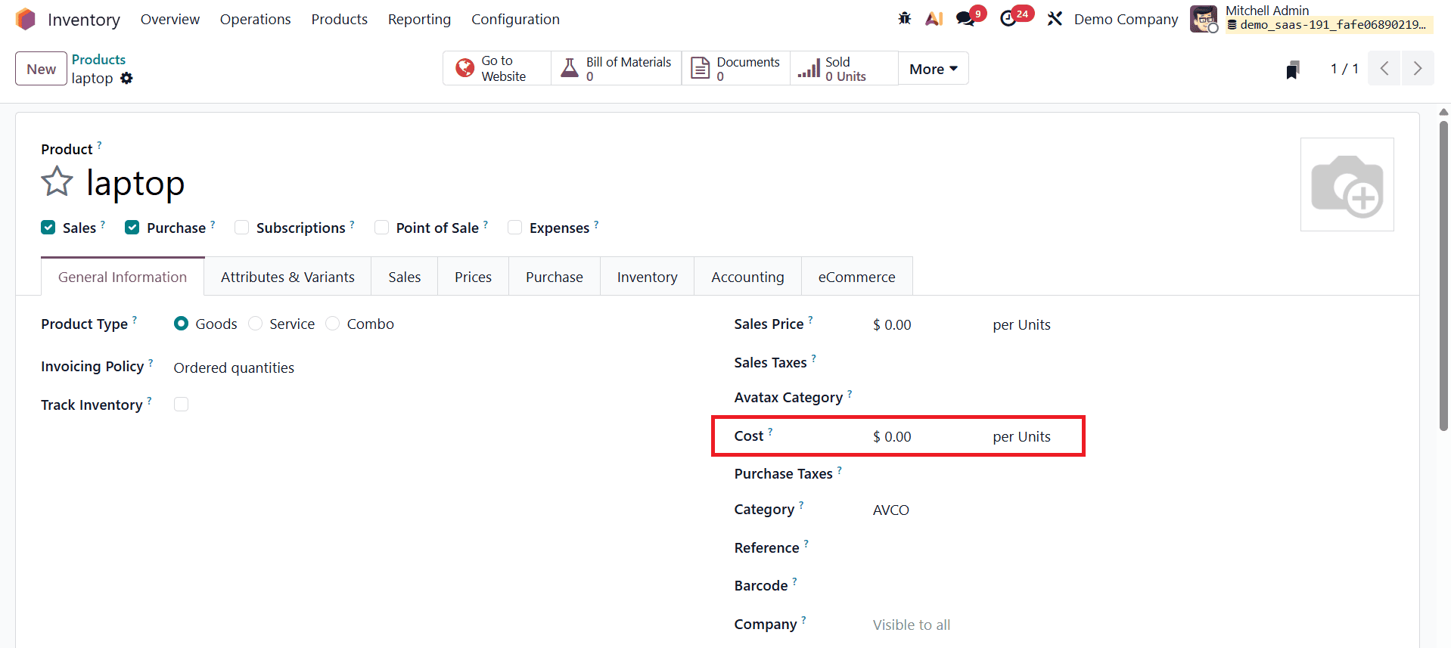Open gear actions menu beside laptop

pyautogui.click(x=126, y=78)
